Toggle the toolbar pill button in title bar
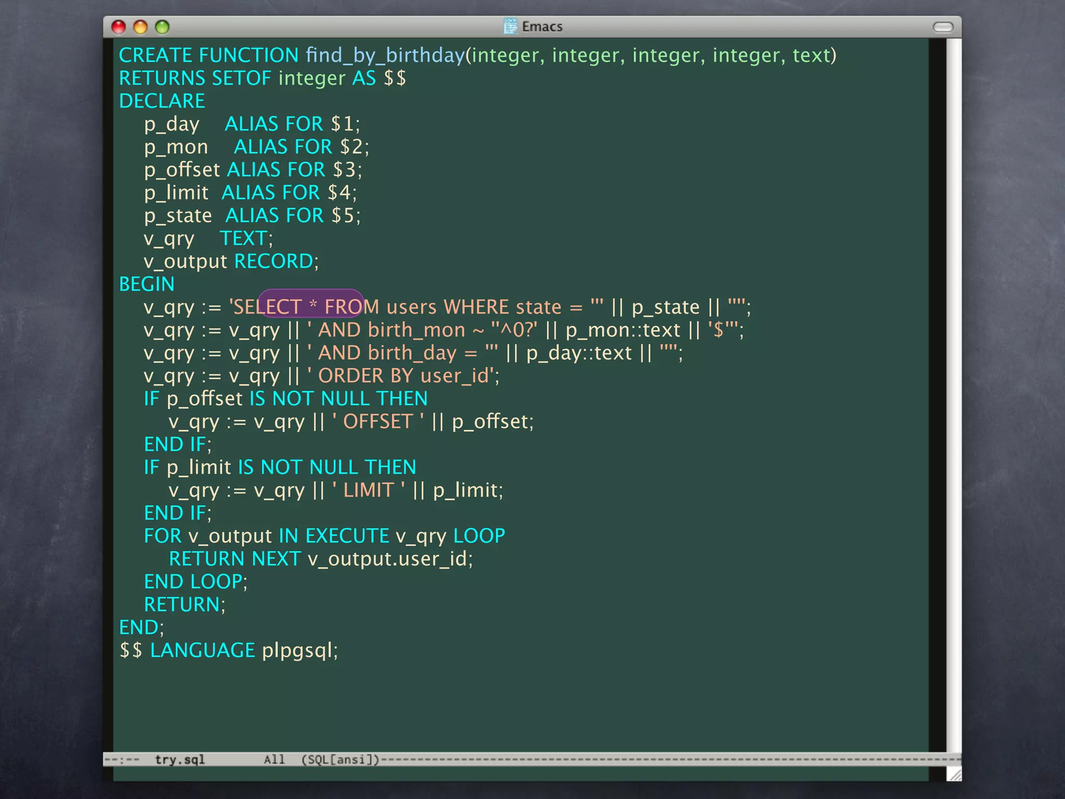Screen dimensions: 1065x799 coord(943,27)
